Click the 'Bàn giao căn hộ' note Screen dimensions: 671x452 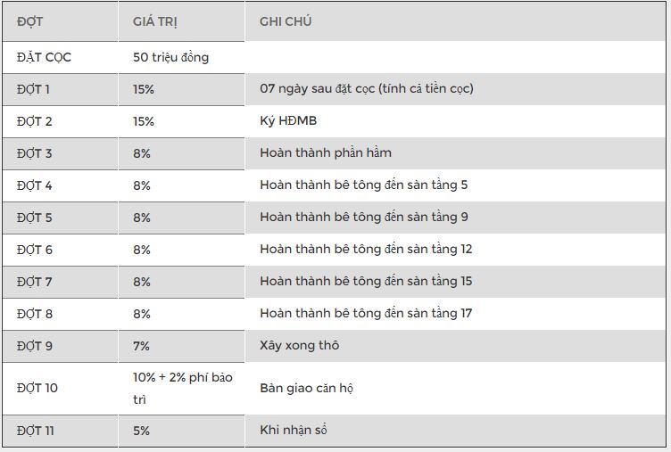306,389
